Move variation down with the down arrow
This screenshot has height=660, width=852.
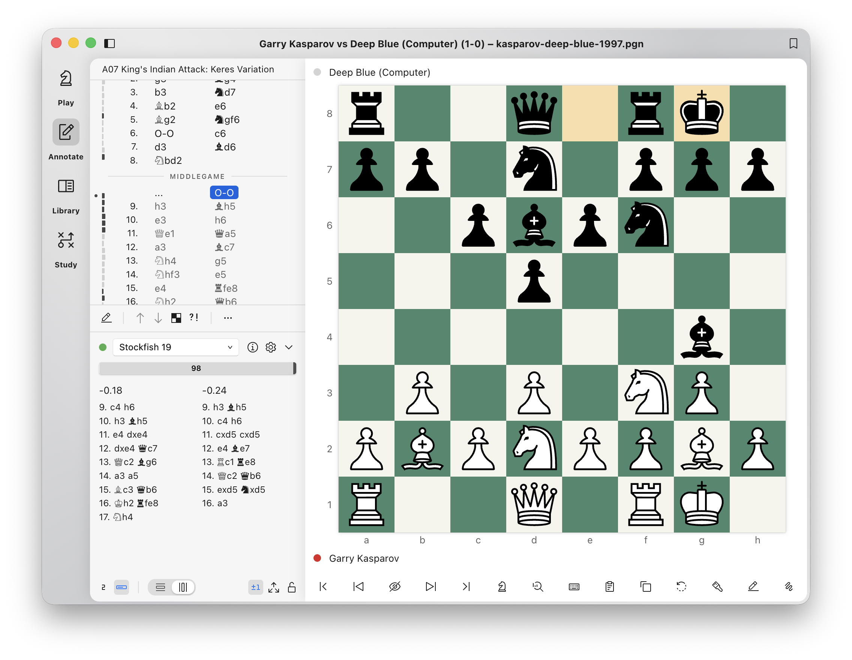pos(158,318)
